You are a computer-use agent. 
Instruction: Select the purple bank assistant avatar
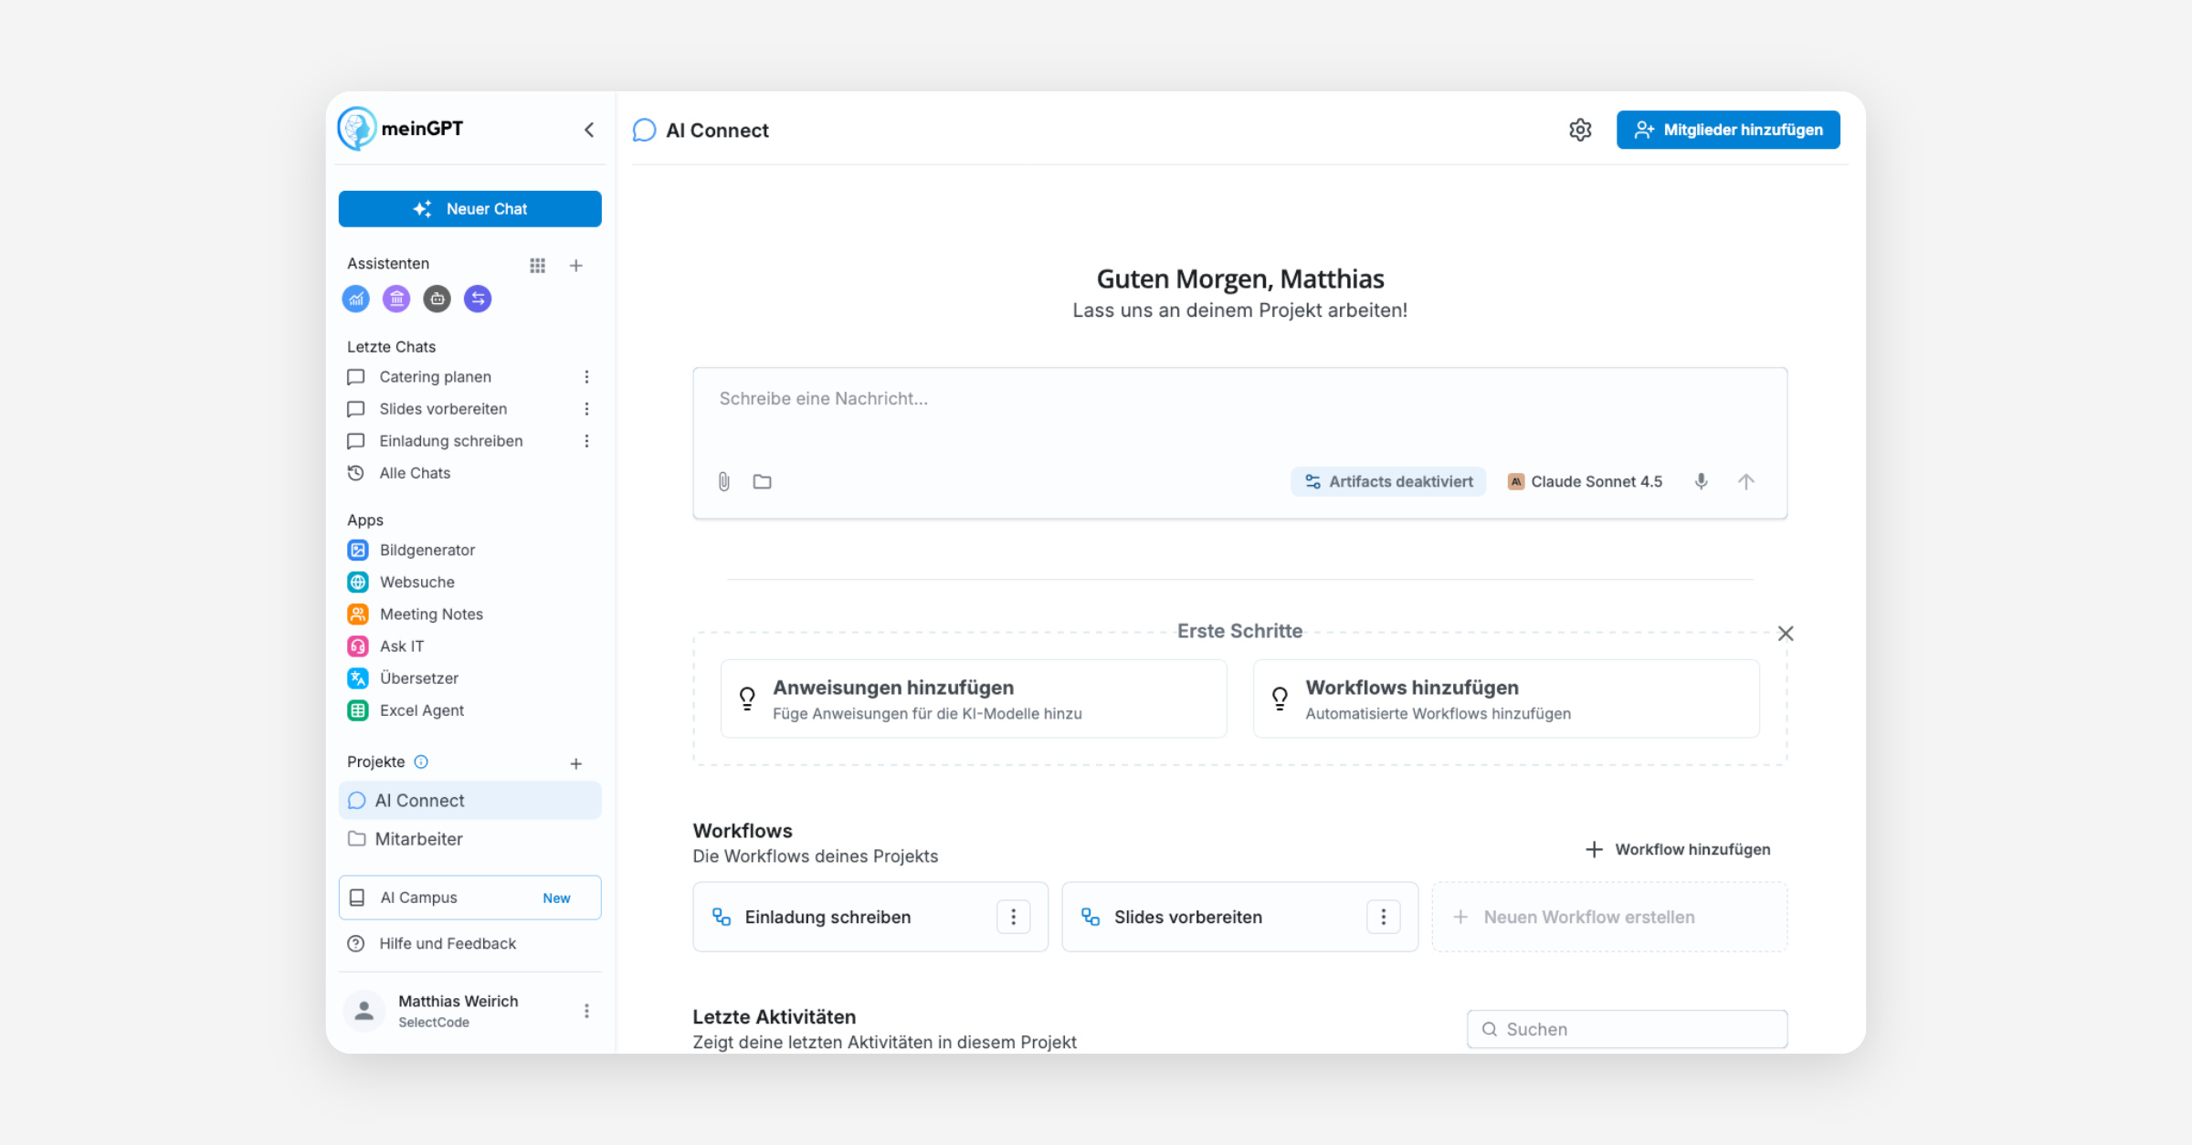[396, 299]
